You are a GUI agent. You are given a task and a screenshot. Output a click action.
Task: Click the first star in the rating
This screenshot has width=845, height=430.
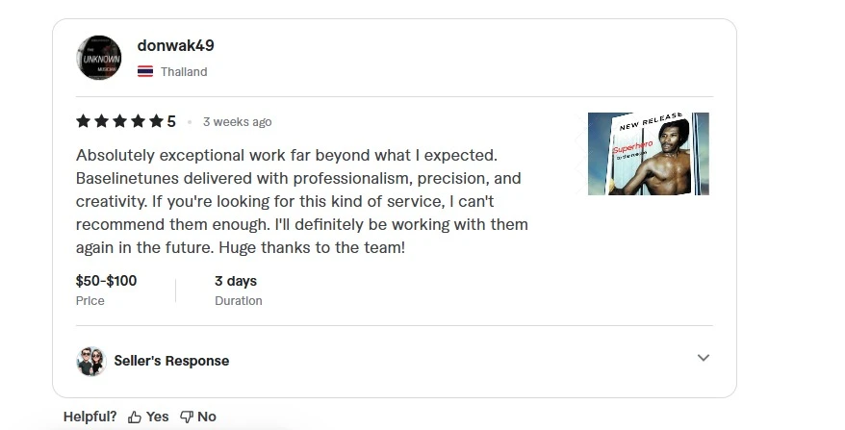[x=83, y=121]
